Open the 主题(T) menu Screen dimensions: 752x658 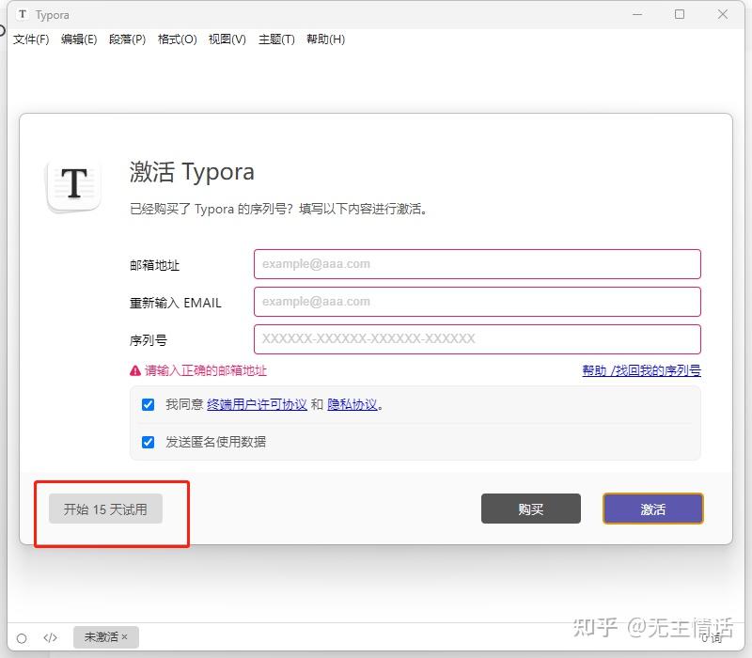click(x=276, y=39)
